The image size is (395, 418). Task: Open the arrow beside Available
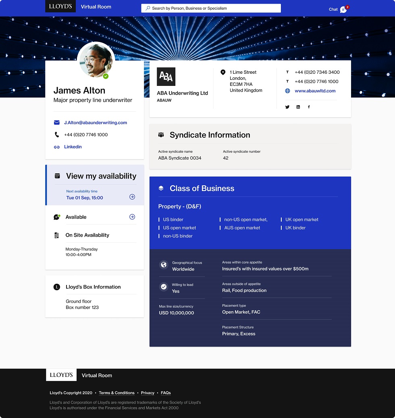tap(132, 217)
